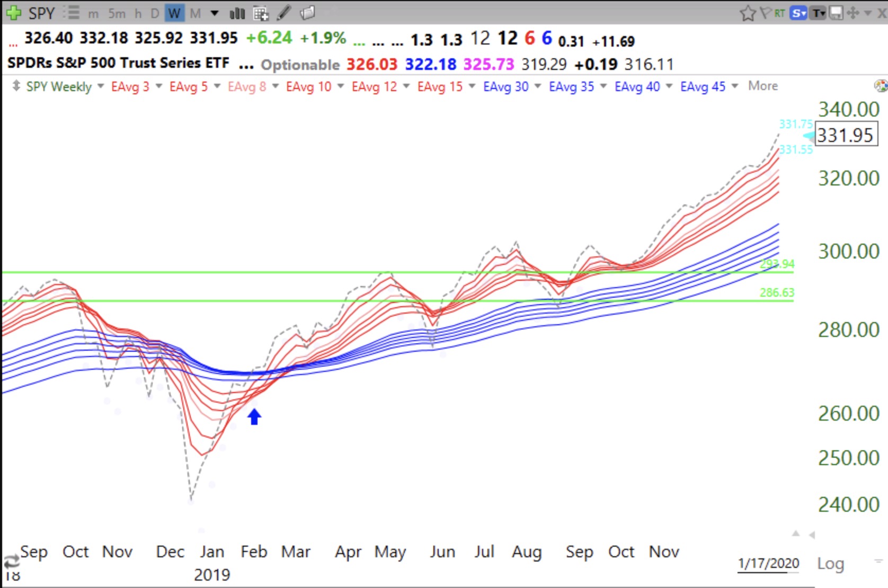Viewport: 888px width, 588px height.
Task: Click the SPY Weekly legend label
Action: pos(59,86)
